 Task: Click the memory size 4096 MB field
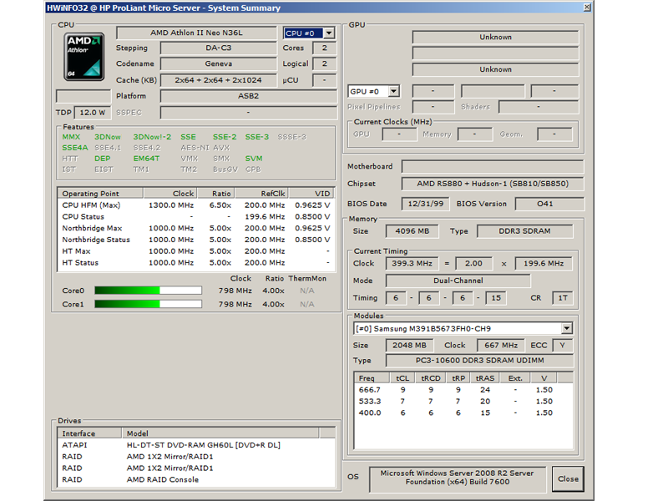coord(412,231)
